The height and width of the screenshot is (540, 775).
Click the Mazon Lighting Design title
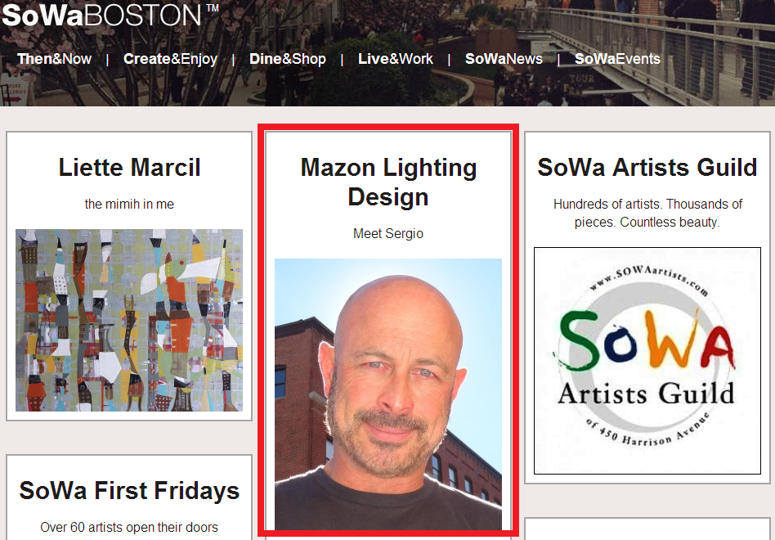click(388, 182)
